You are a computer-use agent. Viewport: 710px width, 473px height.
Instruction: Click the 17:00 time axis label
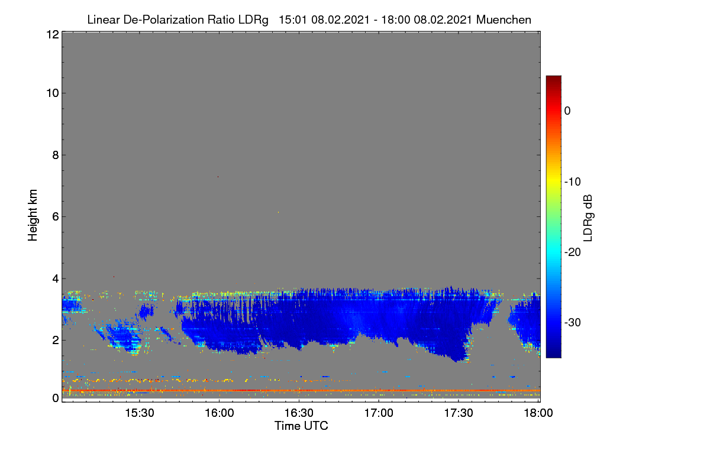pos(379,414)
